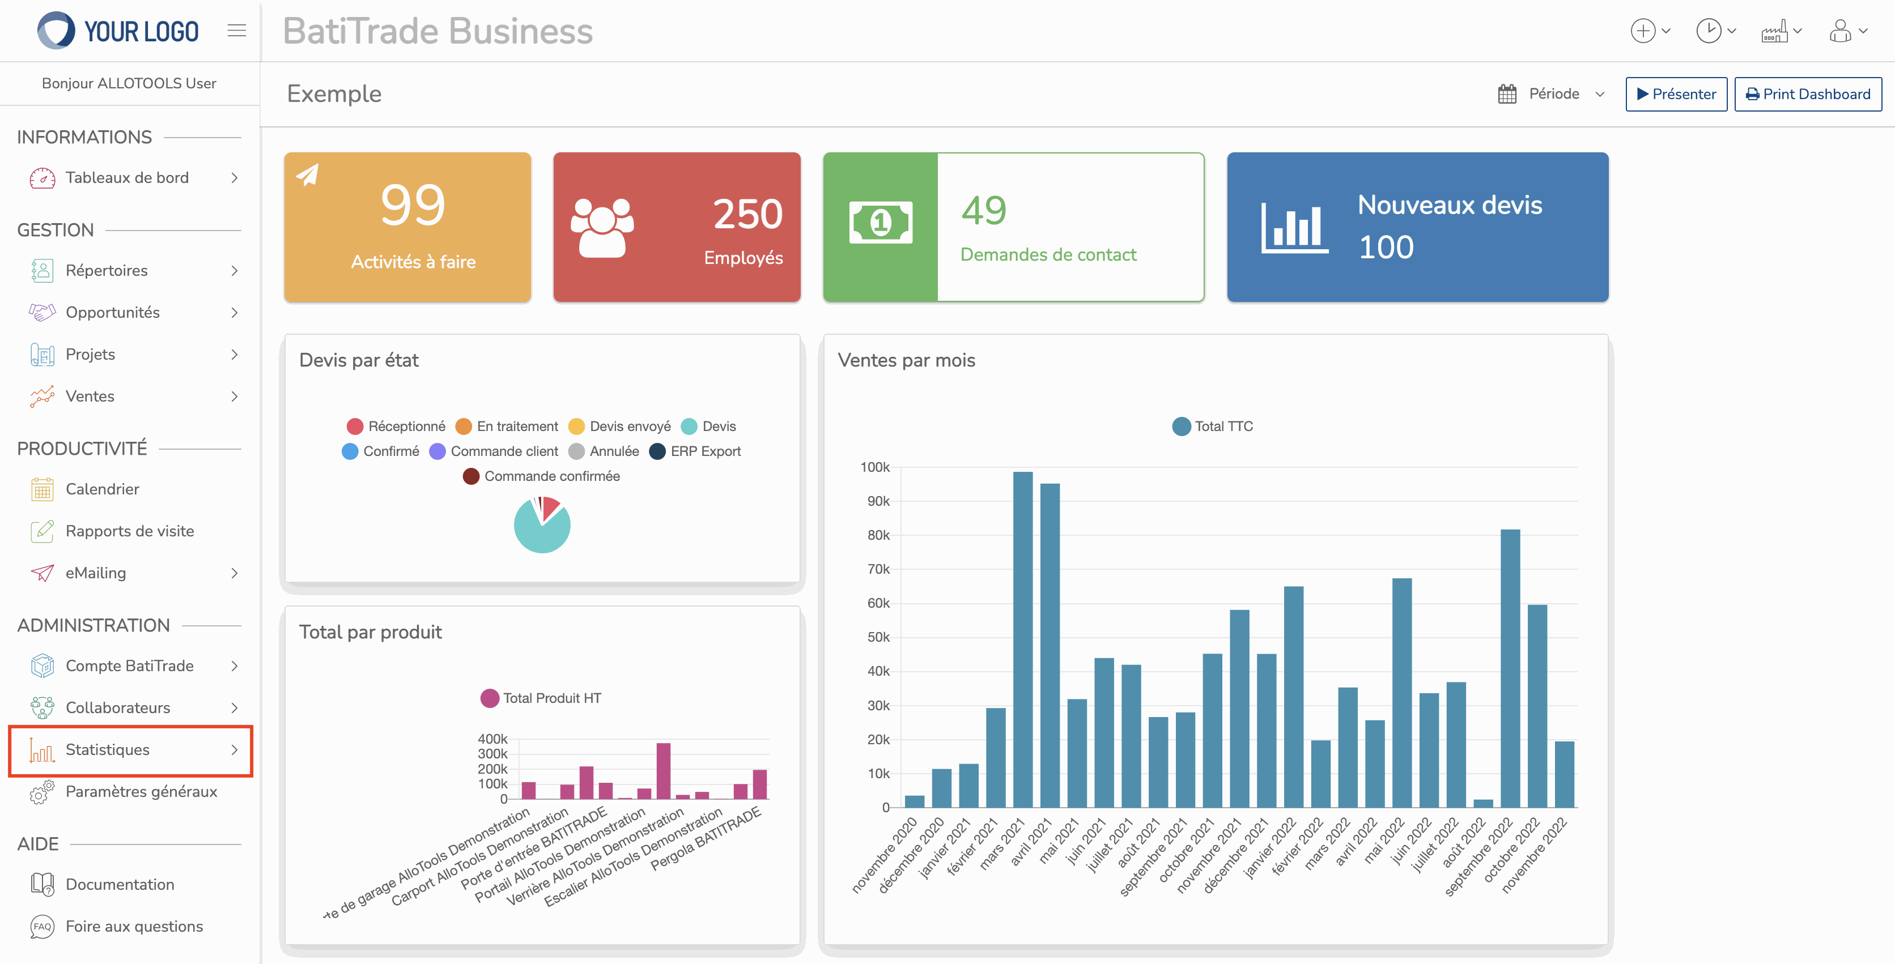This screenshot has width=1895, height=964.
Task: Expand Projets chevron
Action: coord(235,355)
